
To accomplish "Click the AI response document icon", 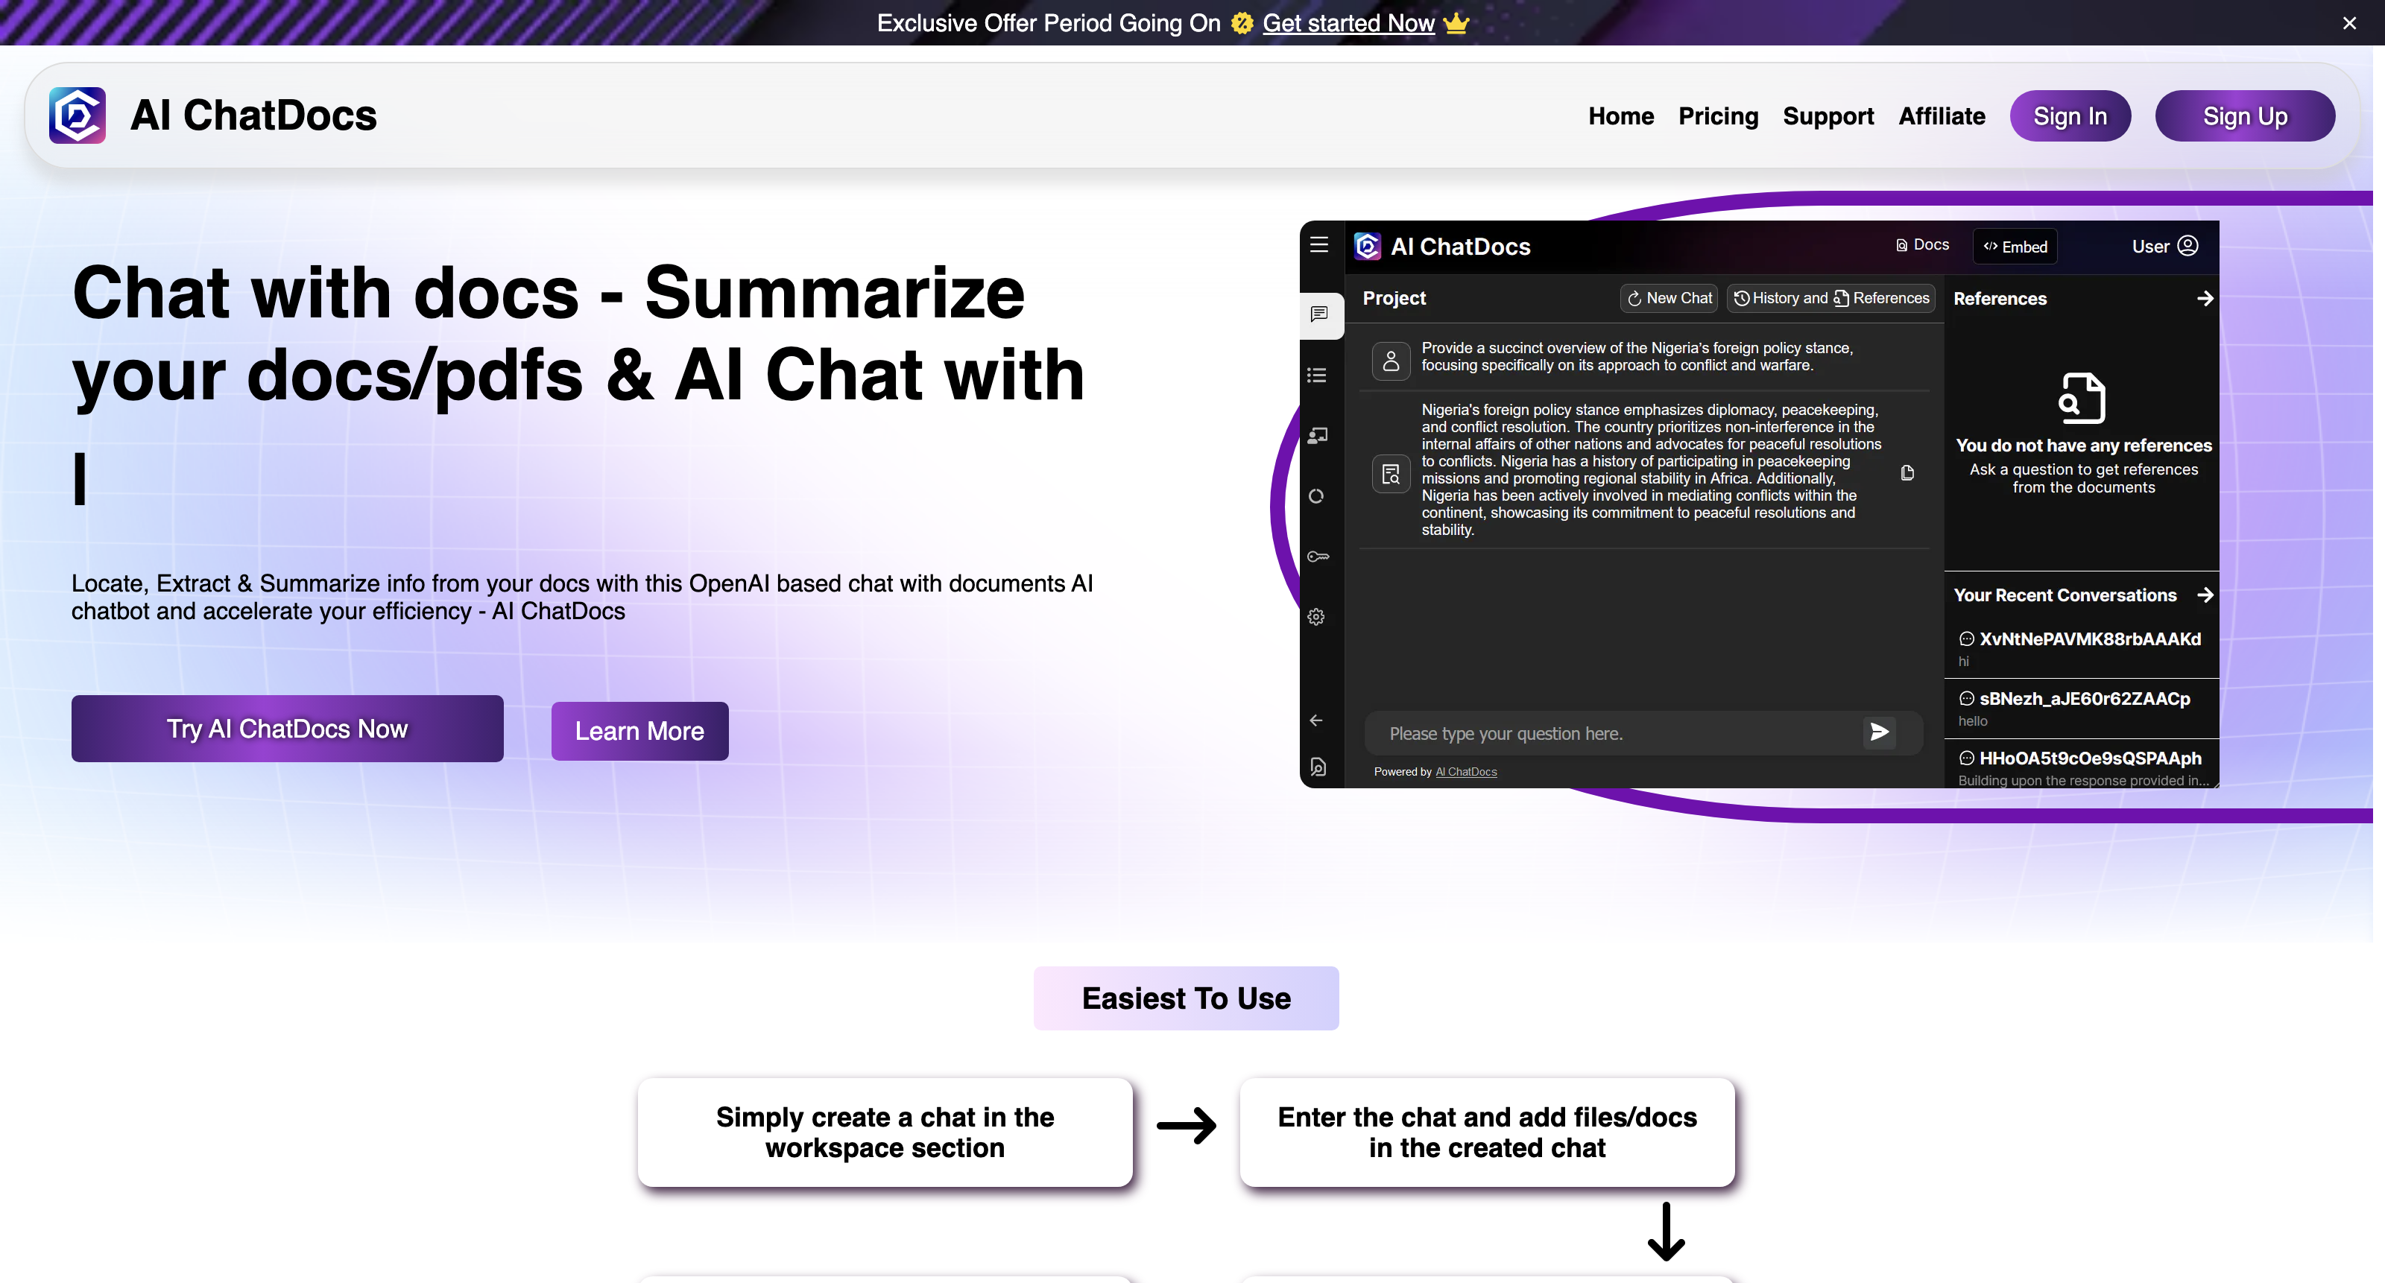I will [x=1391, y=474].
